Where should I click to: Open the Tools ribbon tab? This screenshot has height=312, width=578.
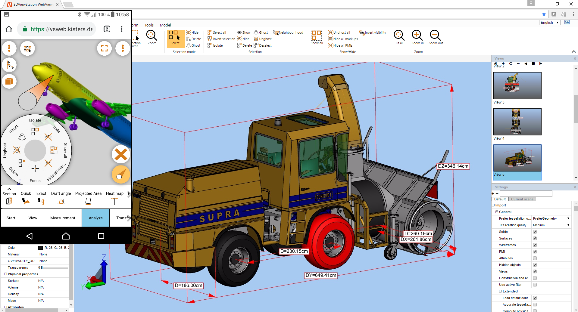pyautogui.click(x=149, y=25)
